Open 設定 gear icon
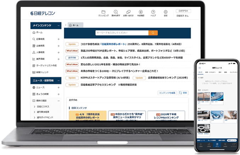Image resolution: width=240 pixels, height=155 pixels. pos(166,13)
